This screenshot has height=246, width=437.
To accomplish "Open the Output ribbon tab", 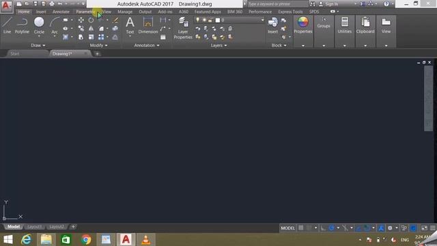I will 145,12.
